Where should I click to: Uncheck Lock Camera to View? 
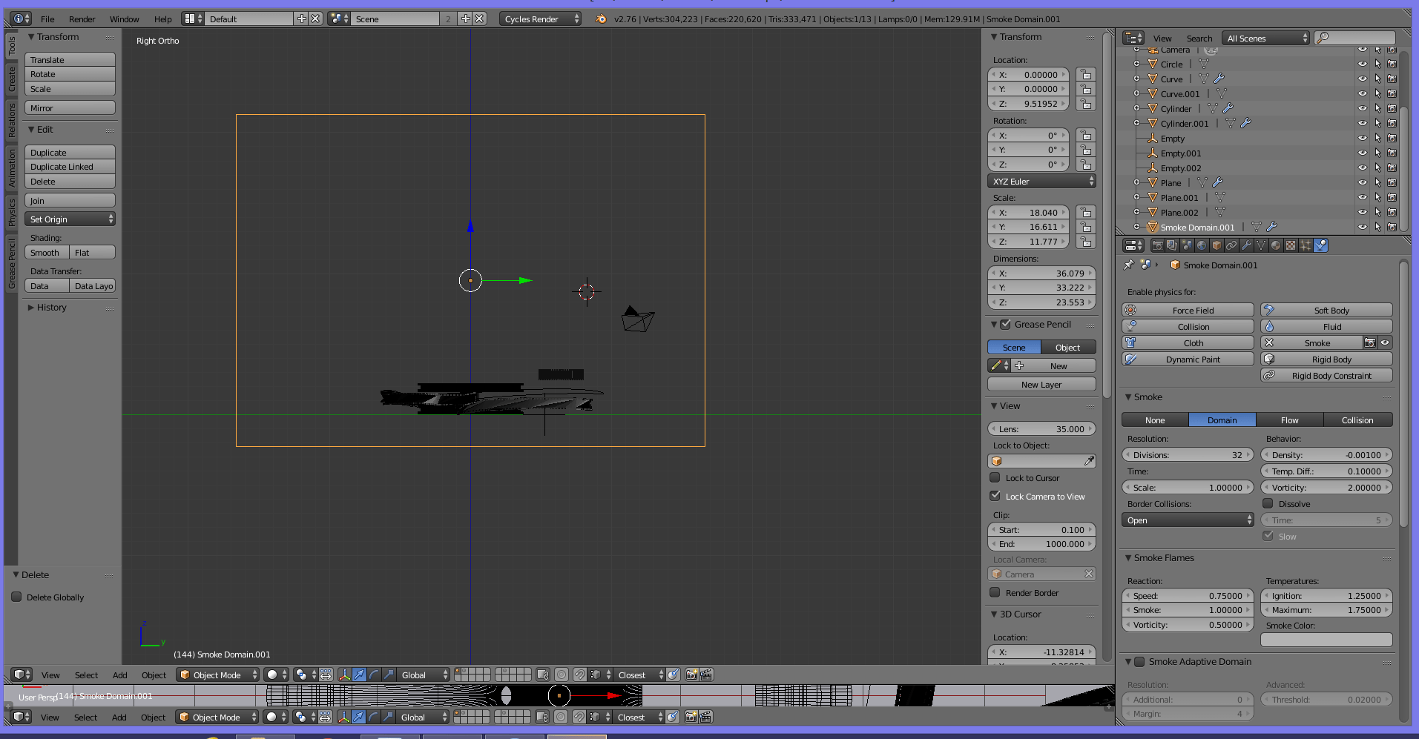click(x=995, y=496)
